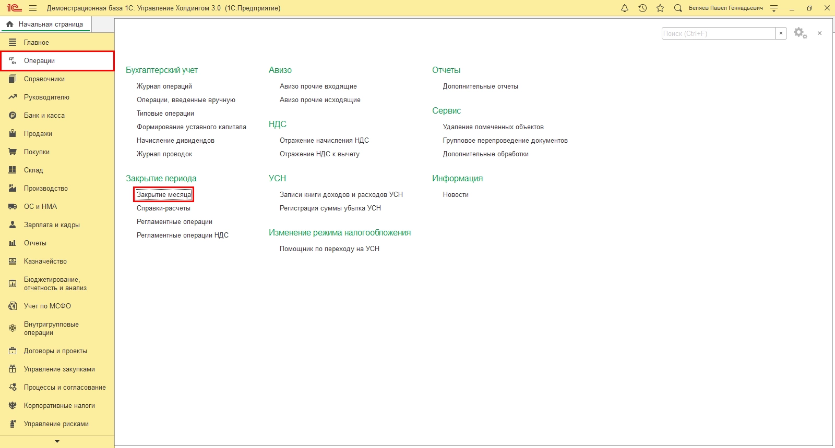
Task: Click the Управление закупками gift icon
Action: pyautogui.click(x=13, y=369)
